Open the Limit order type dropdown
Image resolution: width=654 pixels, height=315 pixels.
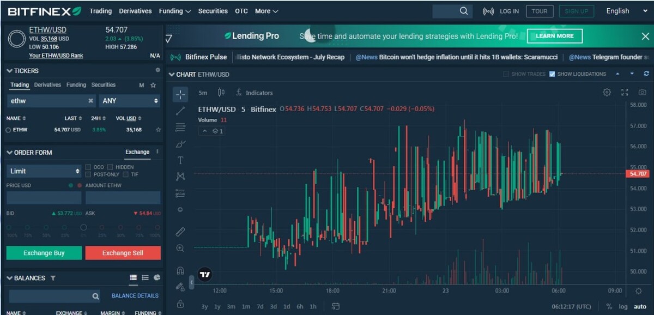coord(44,171)
